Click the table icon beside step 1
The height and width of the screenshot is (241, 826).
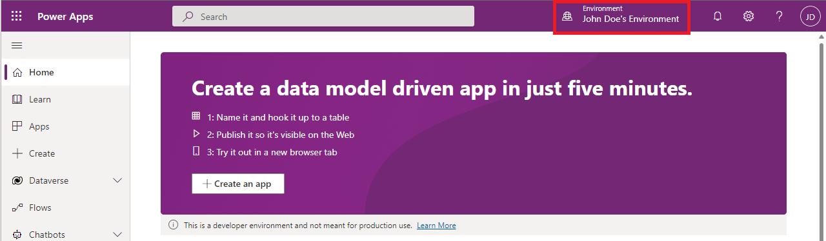pyautogui.click(x=196, y=116)
